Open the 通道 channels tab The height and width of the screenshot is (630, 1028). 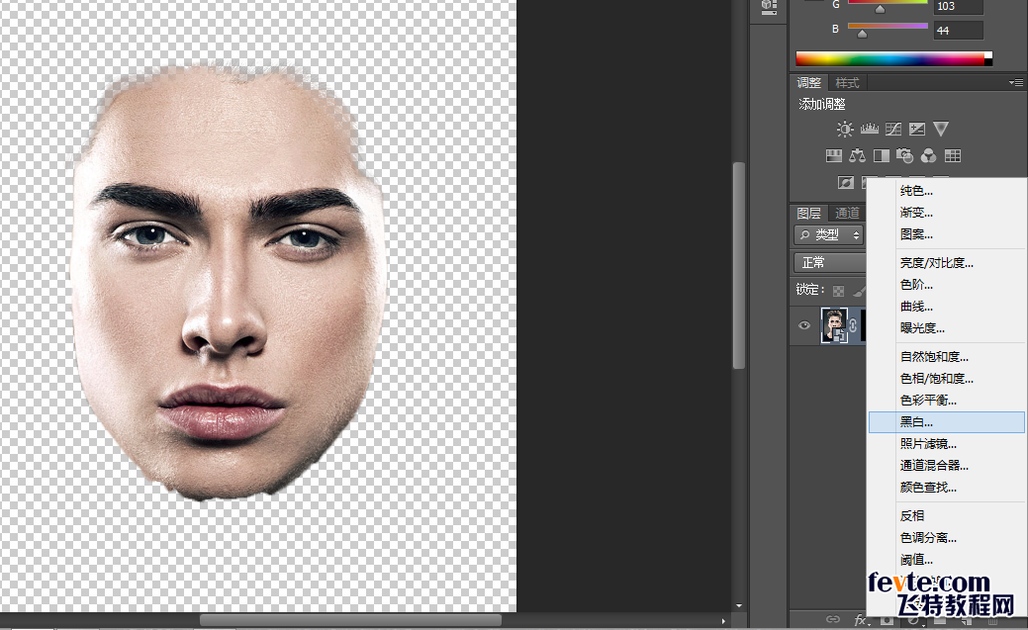click(x=847, y=213)
